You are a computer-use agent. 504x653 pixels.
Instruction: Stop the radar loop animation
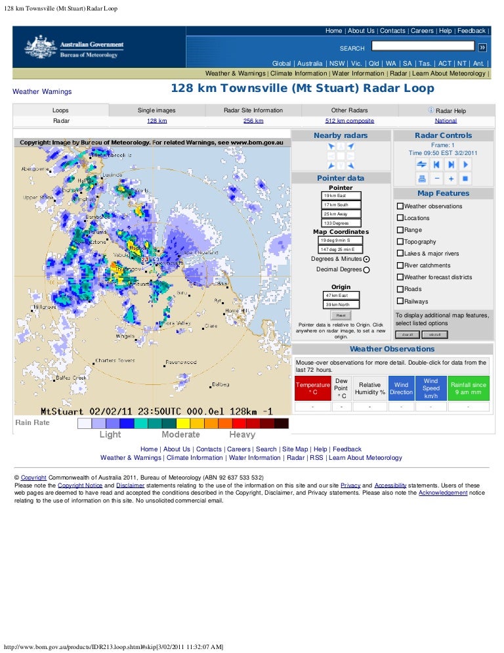(465, 179)
